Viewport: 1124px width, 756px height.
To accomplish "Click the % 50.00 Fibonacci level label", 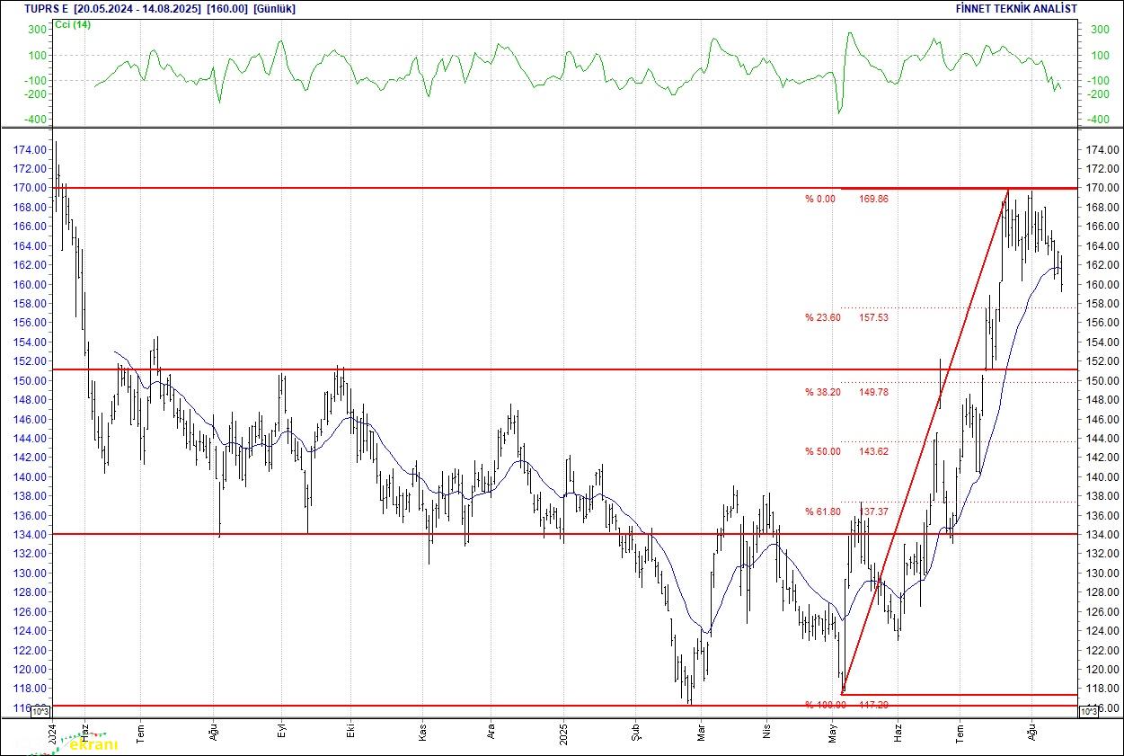I will tap(823, 451).
